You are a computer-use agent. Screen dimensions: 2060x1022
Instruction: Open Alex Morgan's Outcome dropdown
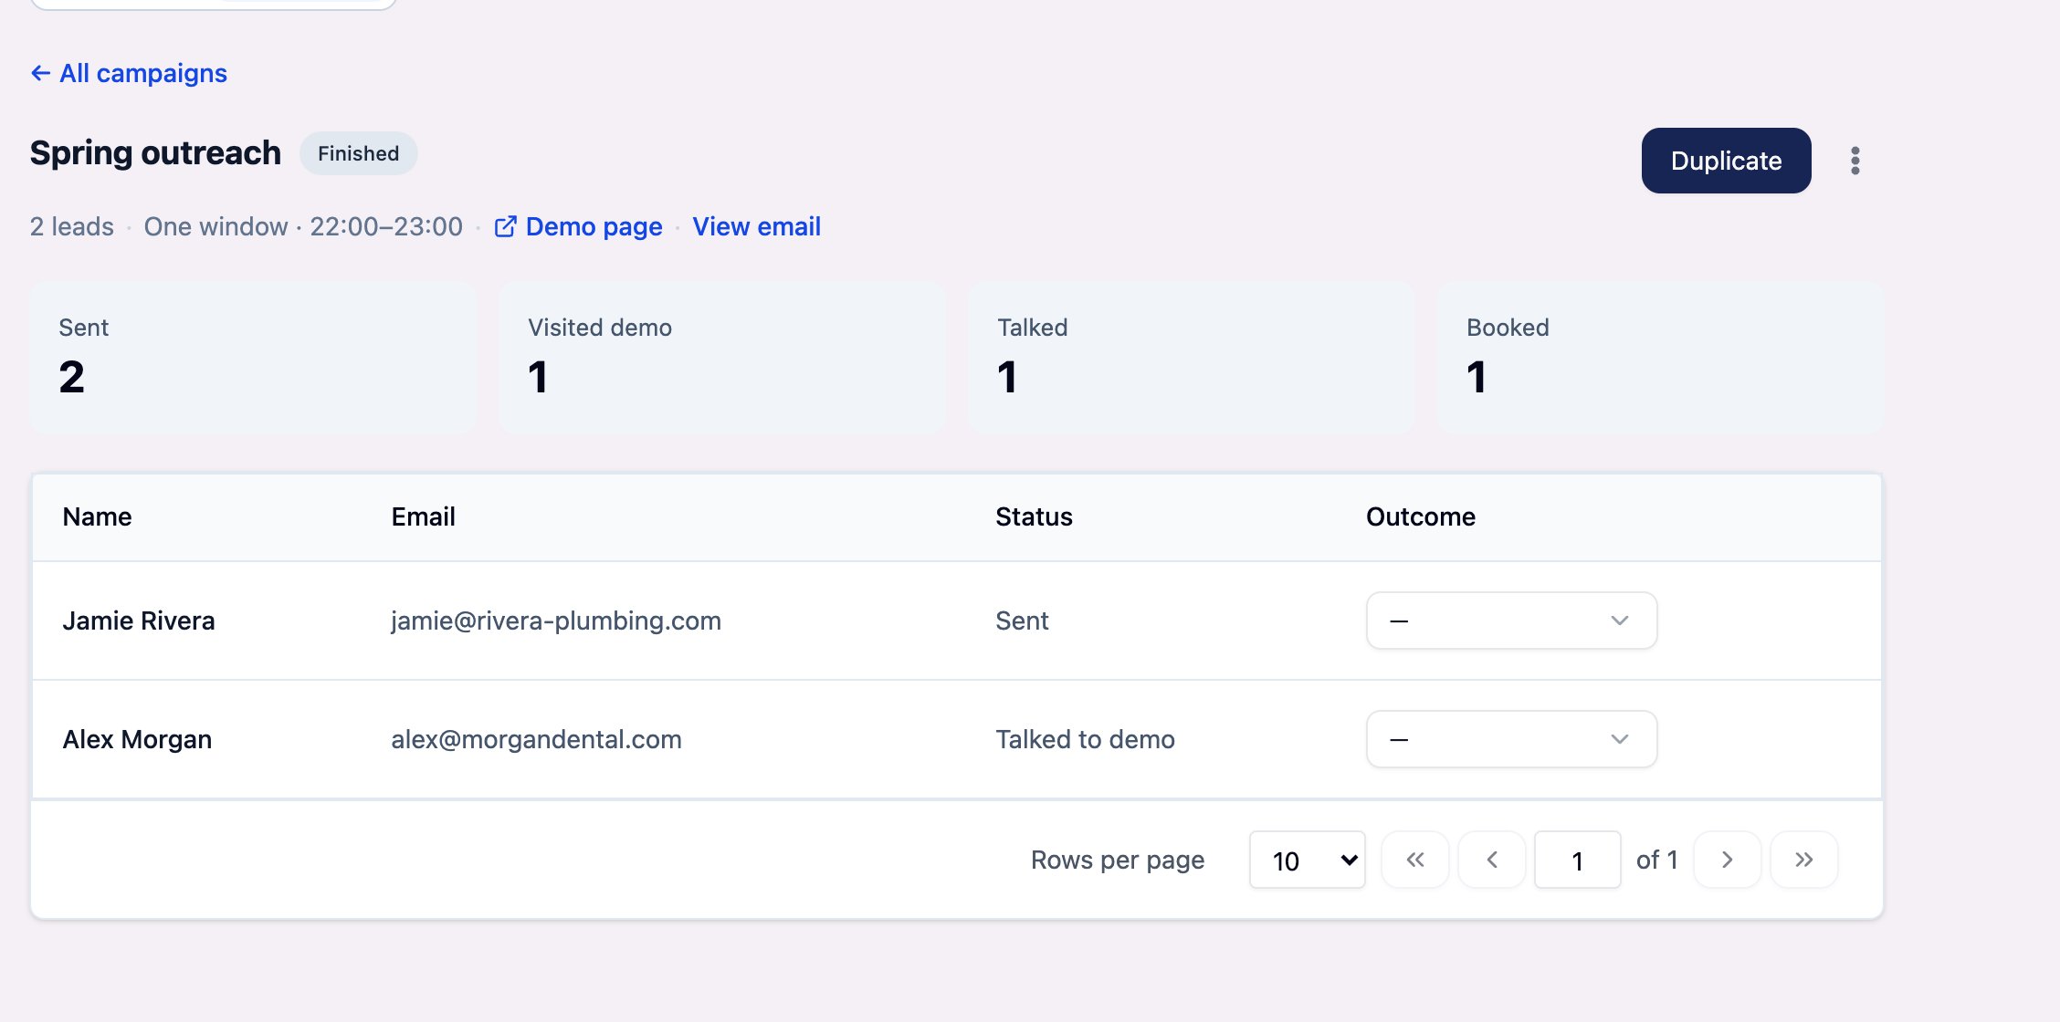point(1511,739)
